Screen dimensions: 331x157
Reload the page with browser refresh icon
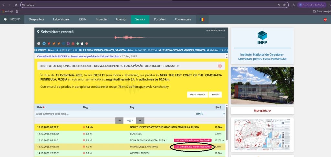pyautogui.click(x=16, y=5)
